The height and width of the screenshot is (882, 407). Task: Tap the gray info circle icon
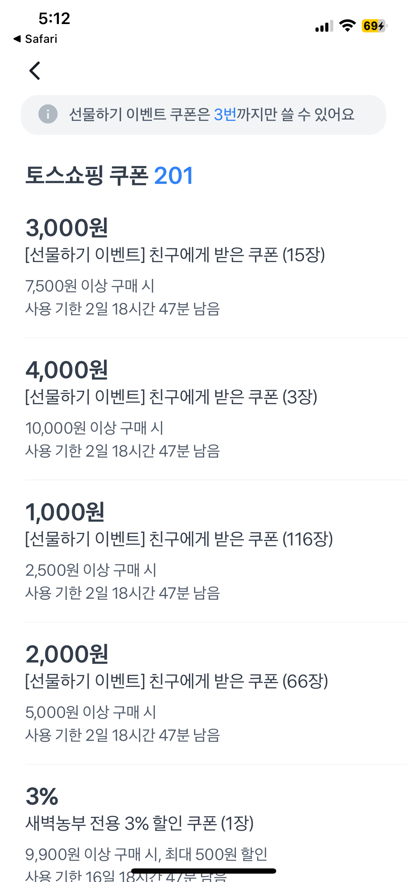tap(48, 114)
